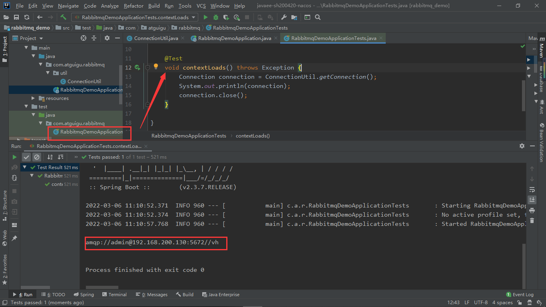Toggle Show Ignored tests button

(x=36, y=157)
